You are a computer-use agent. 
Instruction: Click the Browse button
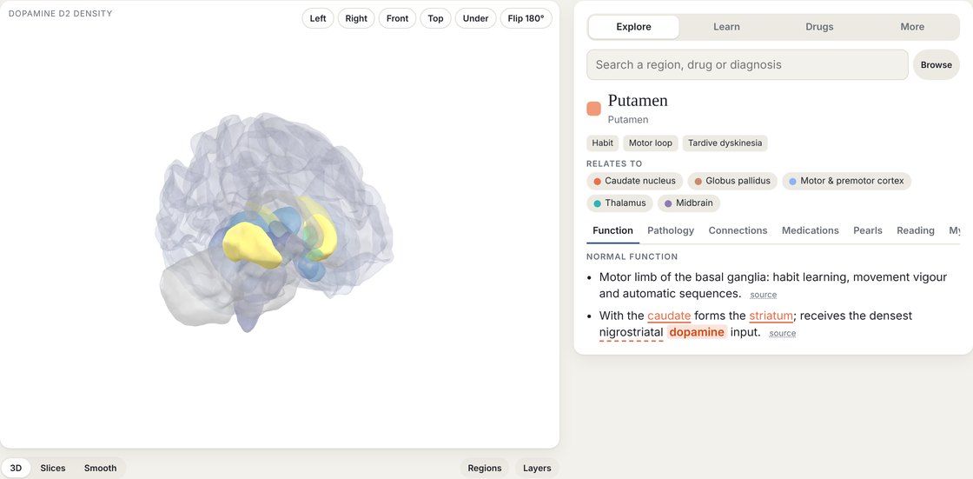pos(936,64)
